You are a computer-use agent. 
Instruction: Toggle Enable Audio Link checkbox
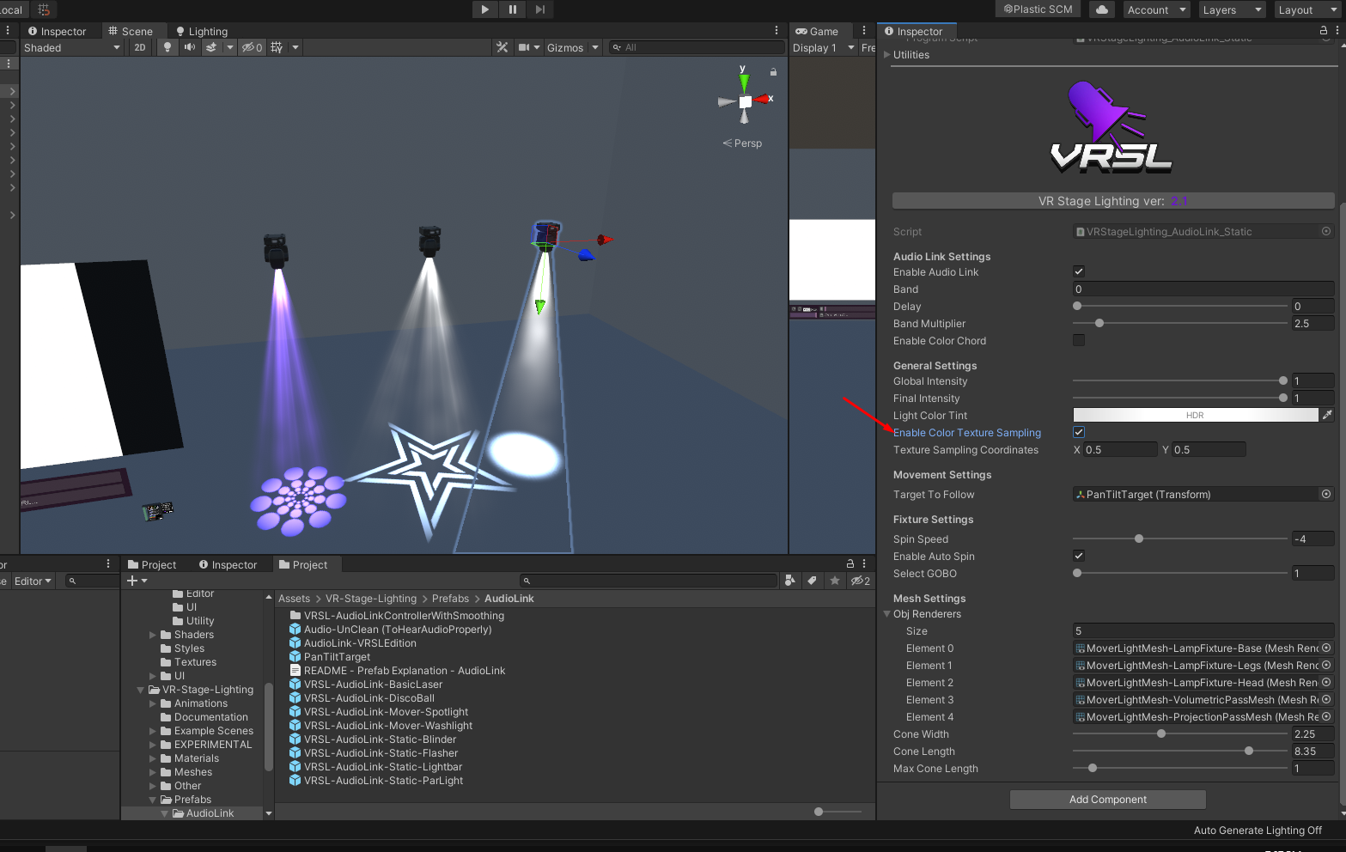(1079, 271)
